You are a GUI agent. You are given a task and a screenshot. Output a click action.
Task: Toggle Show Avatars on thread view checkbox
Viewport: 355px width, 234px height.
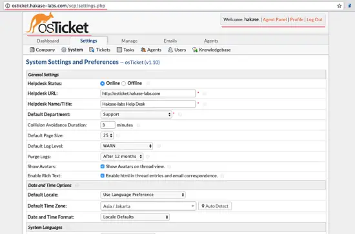(103, 166)
